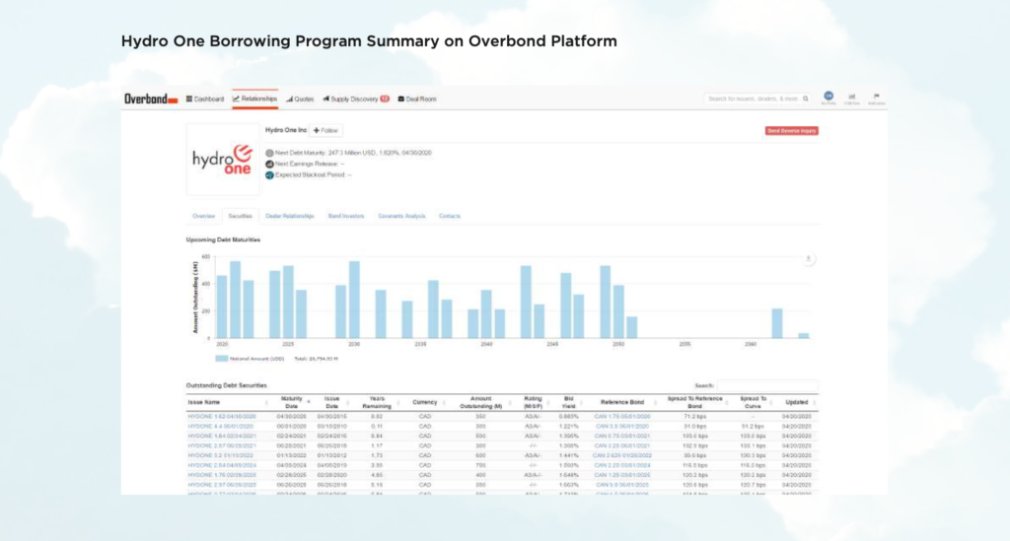Open the HYDONE 2.54 04/05/2024 link

[x=222, y=465]
